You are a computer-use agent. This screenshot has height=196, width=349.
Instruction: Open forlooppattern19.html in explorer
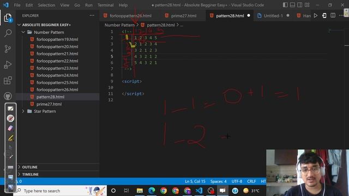(x=57, y=39)
